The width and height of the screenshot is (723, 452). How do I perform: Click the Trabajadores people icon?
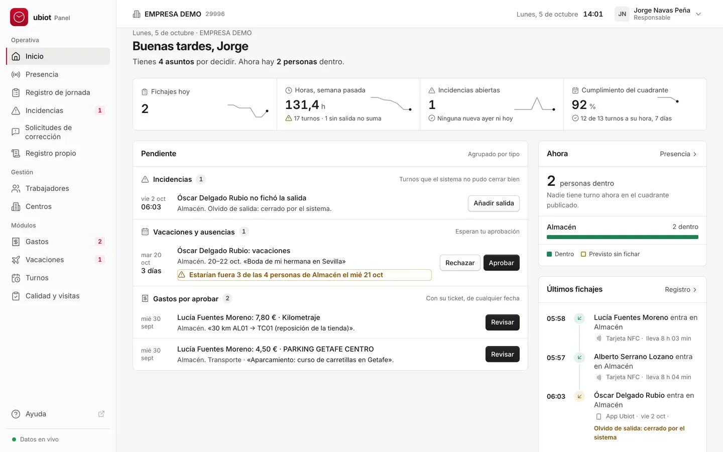pos(16,188)
